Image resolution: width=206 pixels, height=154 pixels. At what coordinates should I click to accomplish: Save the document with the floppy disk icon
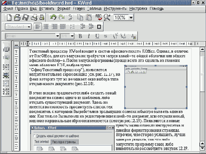click(26, 17)
